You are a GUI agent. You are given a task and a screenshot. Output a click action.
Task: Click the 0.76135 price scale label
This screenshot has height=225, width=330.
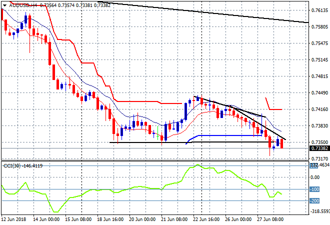[x=319, y=10]
